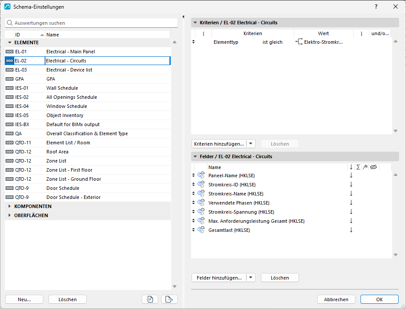Click the schedule icon in the GFA row
The image size is (406, 309).
10,79
